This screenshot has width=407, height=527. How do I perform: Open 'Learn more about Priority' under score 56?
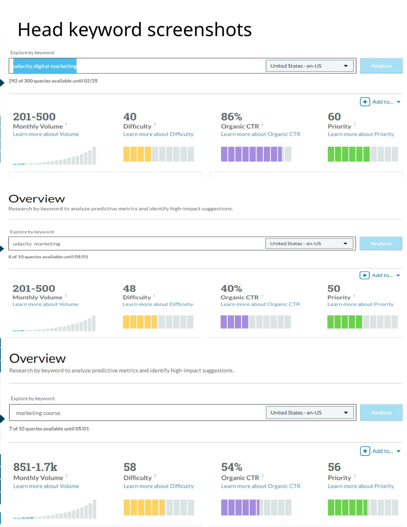coord(361,486)
